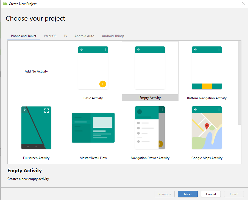This screenshot has width=248, height=200.
Task: Open the Android Auto tab
Action: [x=84, y=36]
